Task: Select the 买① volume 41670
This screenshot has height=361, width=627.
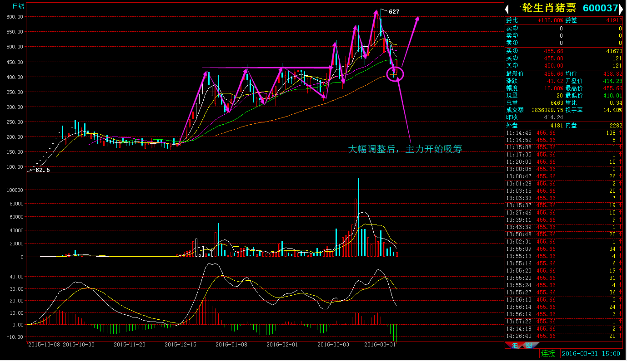Action: pos(614,52)
